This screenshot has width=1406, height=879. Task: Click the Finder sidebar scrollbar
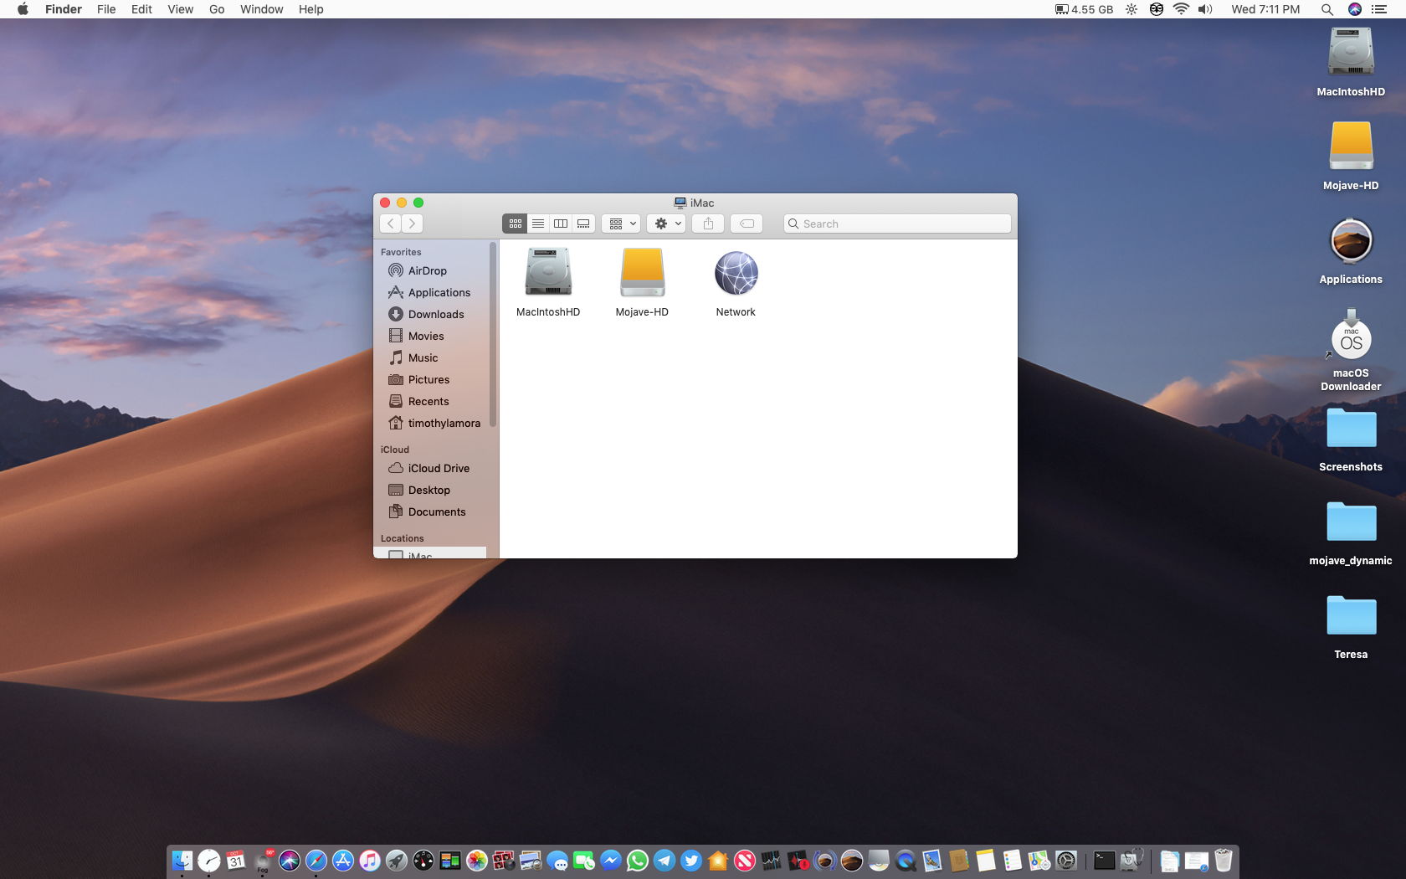[493, 334]
